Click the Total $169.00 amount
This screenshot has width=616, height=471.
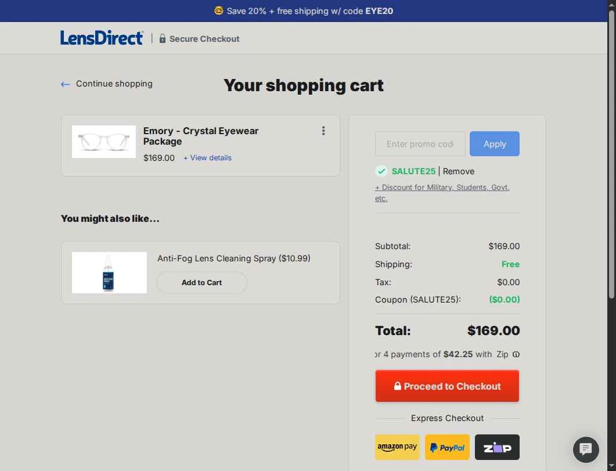(x=493, y=331)
